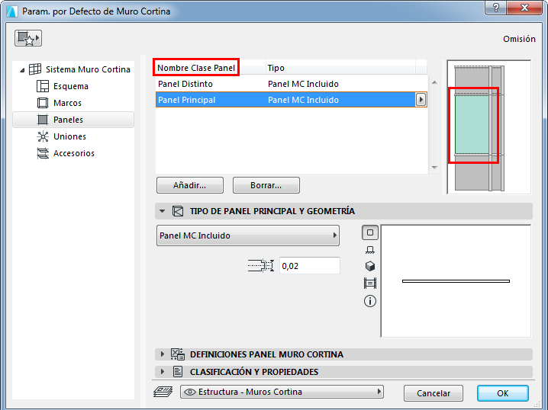
Task: Expand Clasificación y Propiedades section
Action: (162, 372)
